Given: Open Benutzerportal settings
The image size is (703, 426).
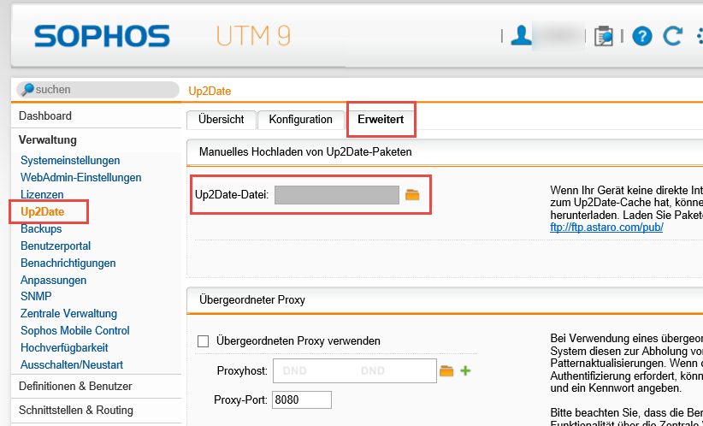Looking at the screenshot, I should click(x=56, y=246).
